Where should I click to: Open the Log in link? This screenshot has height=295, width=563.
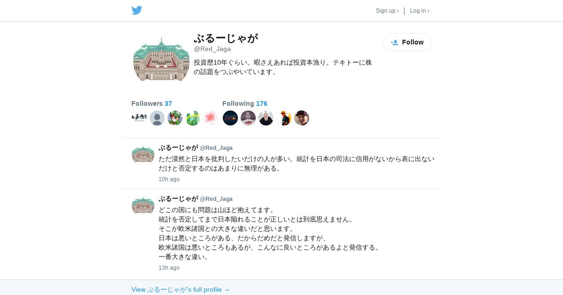point(419,11)
